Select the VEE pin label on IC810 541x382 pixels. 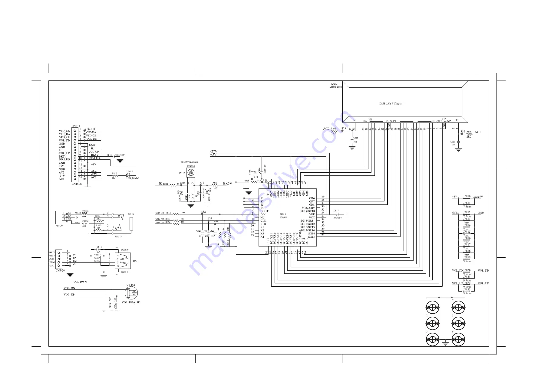coord(312,214)
